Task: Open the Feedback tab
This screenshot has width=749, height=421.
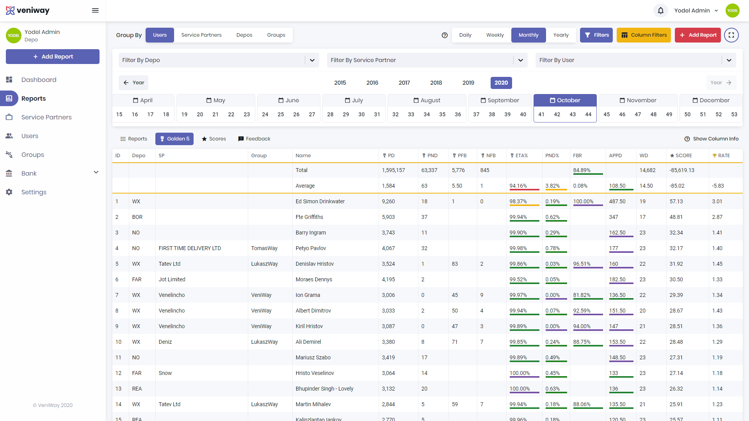Action: pyautogui.click(x=254, y=139)
